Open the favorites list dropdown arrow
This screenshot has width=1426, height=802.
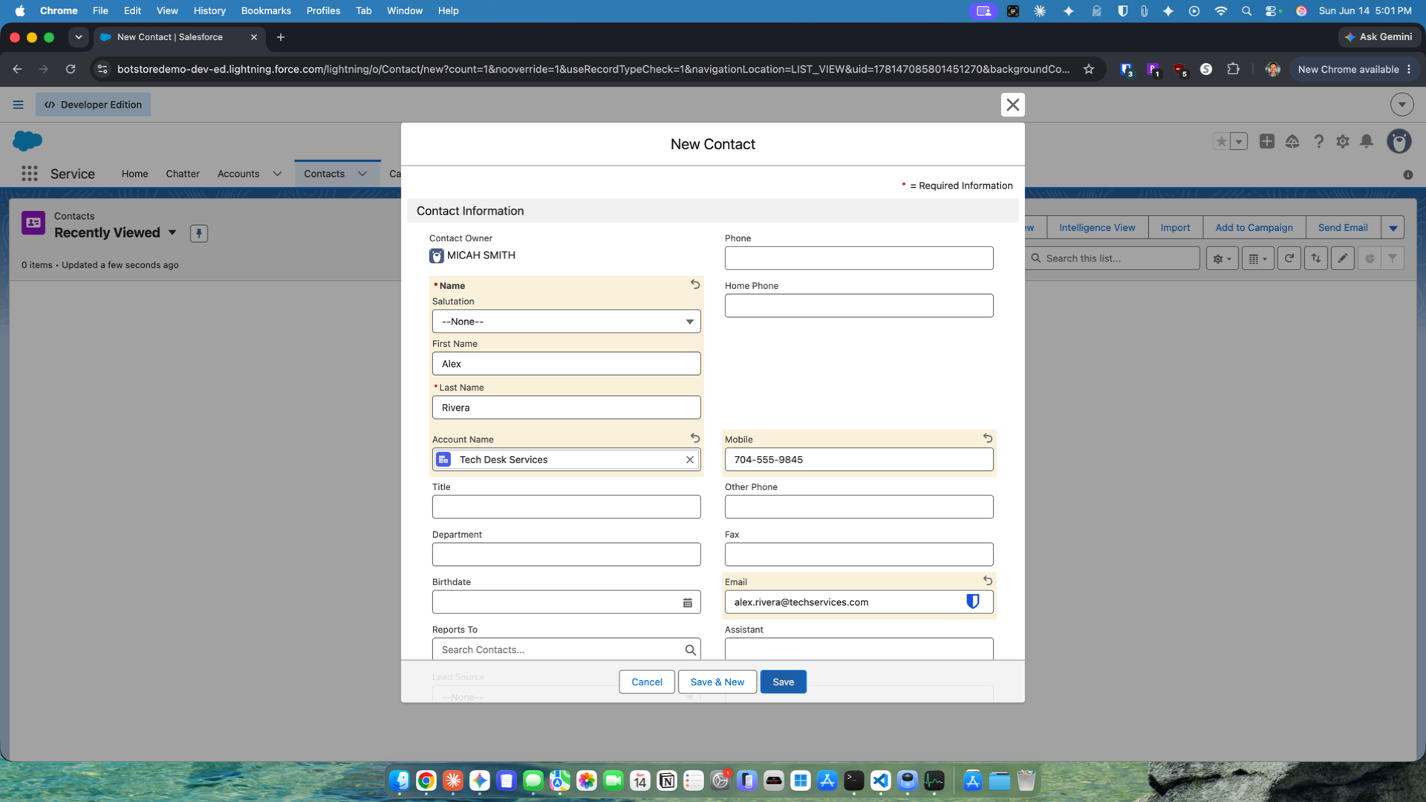[x=1239, y=141]
